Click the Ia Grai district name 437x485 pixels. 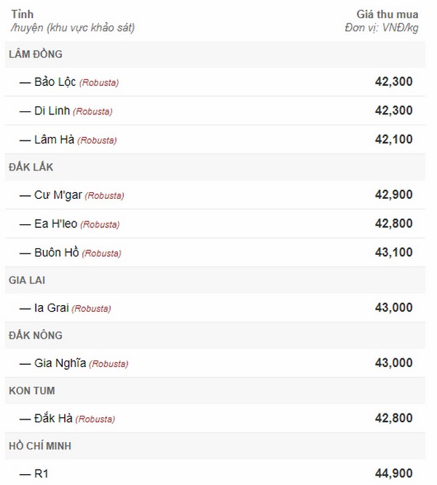pos(52,308)
